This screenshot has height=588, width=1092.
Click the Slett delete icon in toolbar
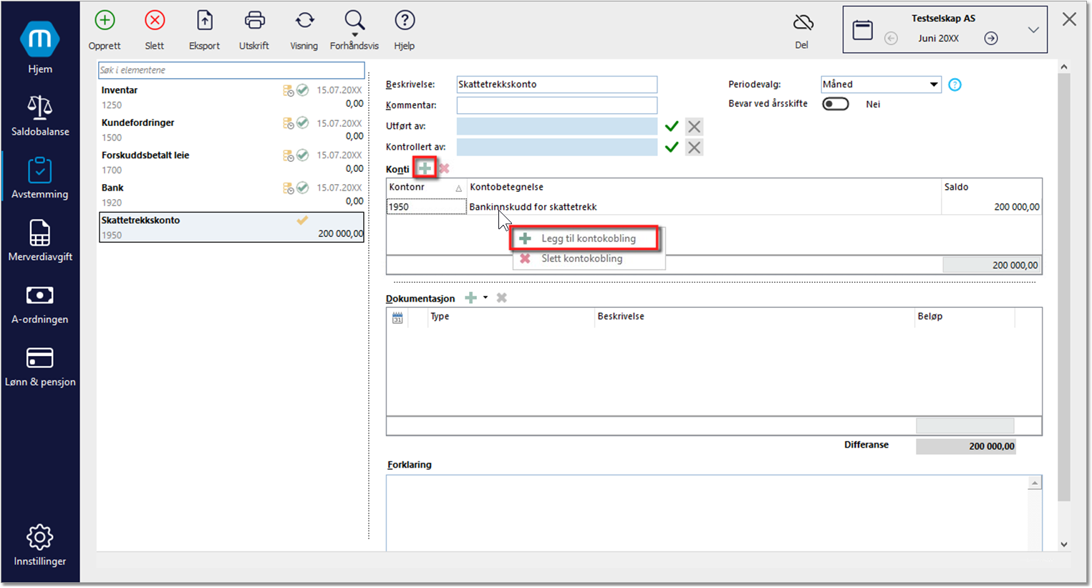tap(155, 21)
